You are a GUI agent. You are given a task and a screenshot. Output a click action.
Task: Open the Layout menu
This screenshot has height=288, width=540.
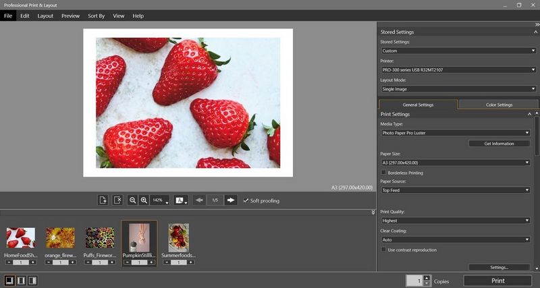click(45, 16)
